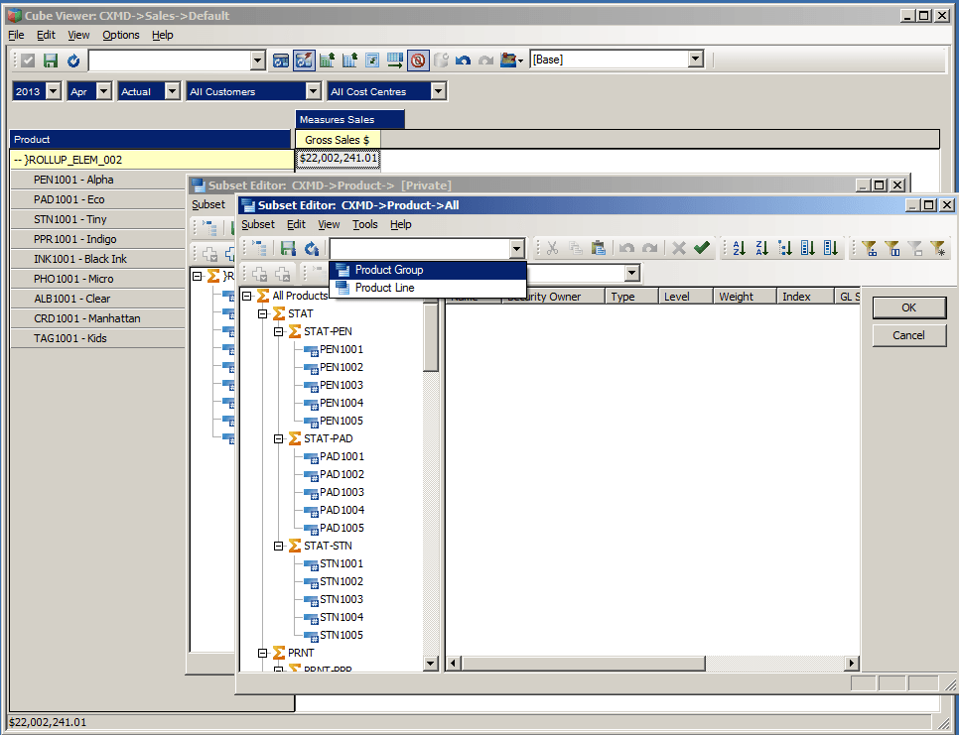Filter subset elements by wildcard
Image resolution: width=959 pixels, height=735 pixels.
pos(939,248)
